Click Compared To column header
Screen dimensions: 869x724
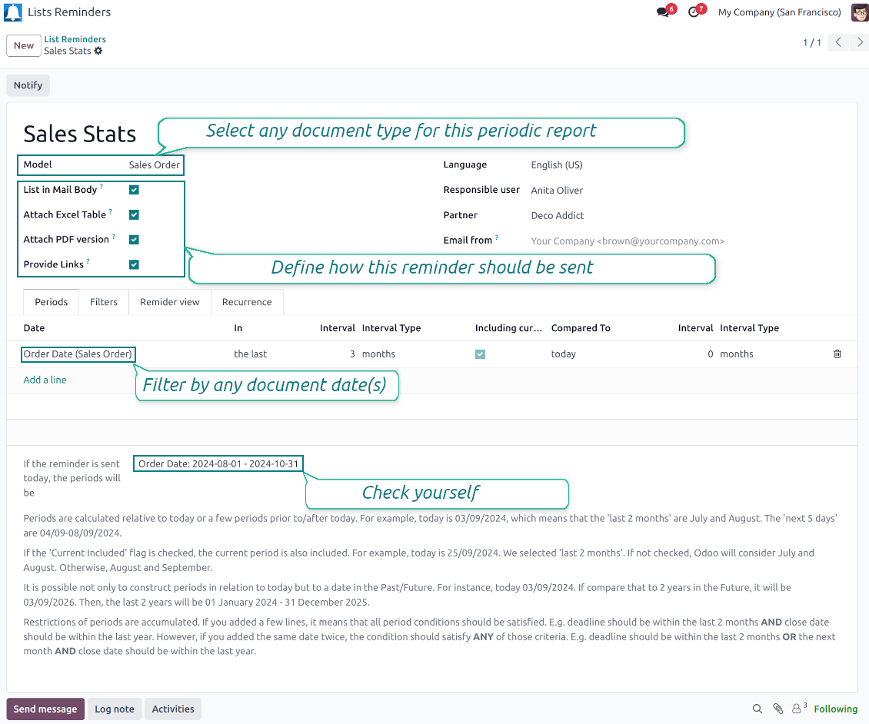tap(581, 328)
